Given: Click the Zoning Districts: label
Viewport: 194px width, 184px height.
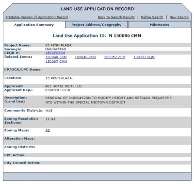Looking at the screenshot, I should (20, 147).
